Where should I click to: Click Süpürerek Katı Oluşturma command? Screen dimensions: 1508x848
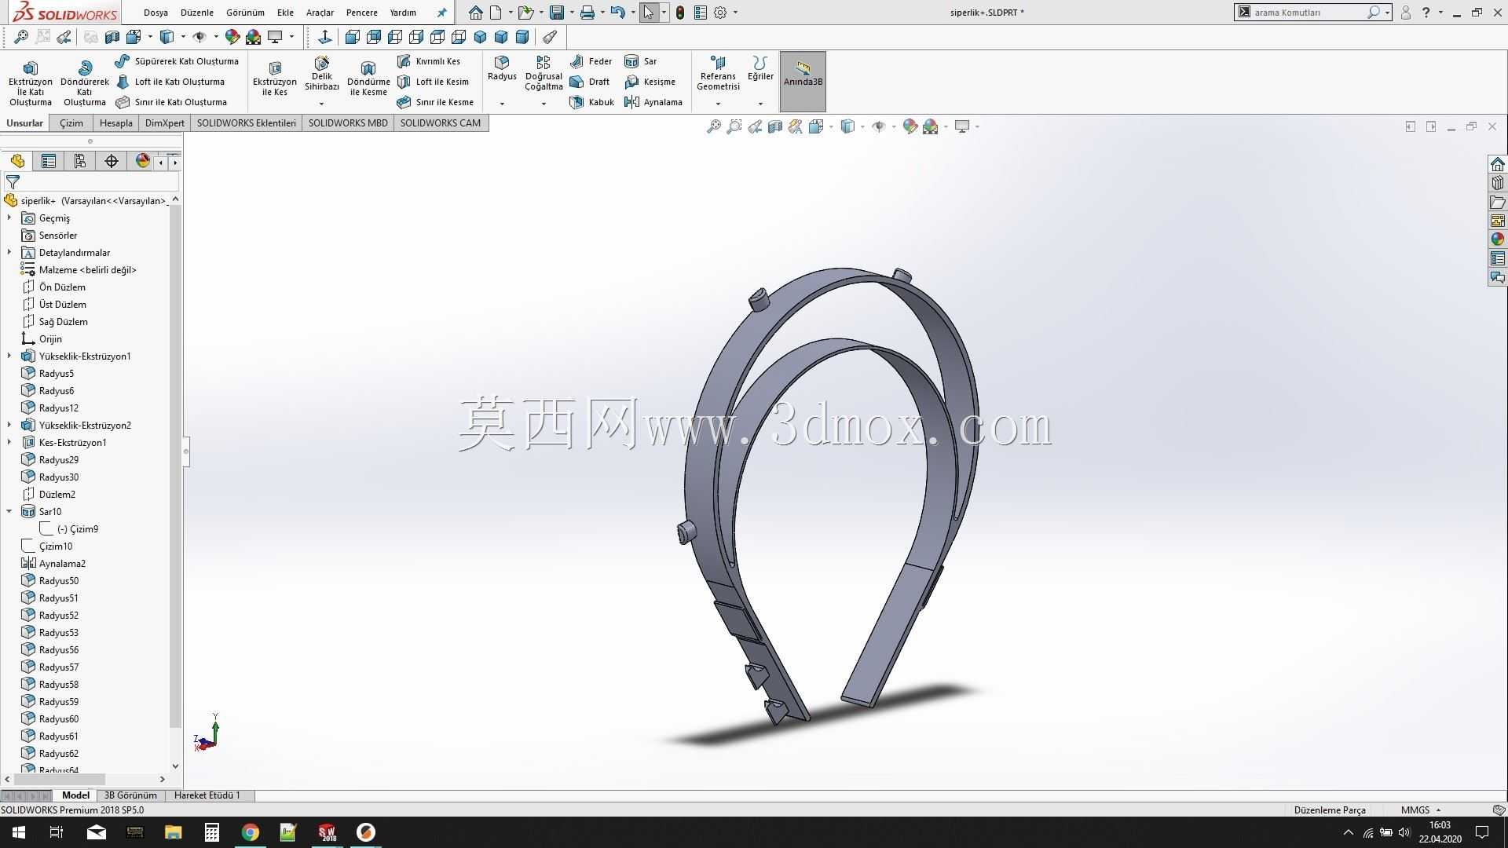pyautogui.click(x=177, y=61)
